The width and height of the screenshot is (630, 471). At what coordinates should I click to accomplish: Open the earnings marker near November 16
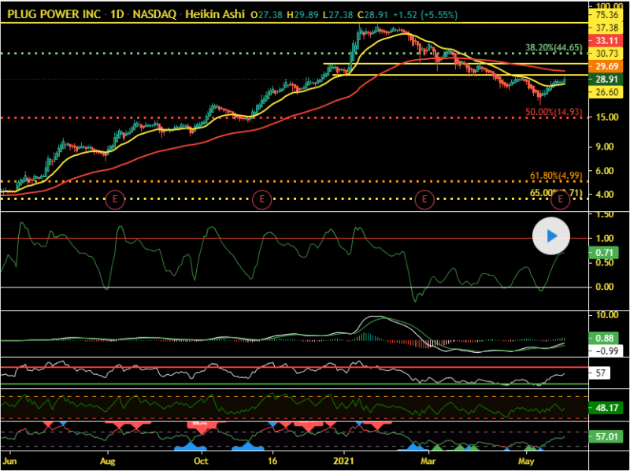262,200
